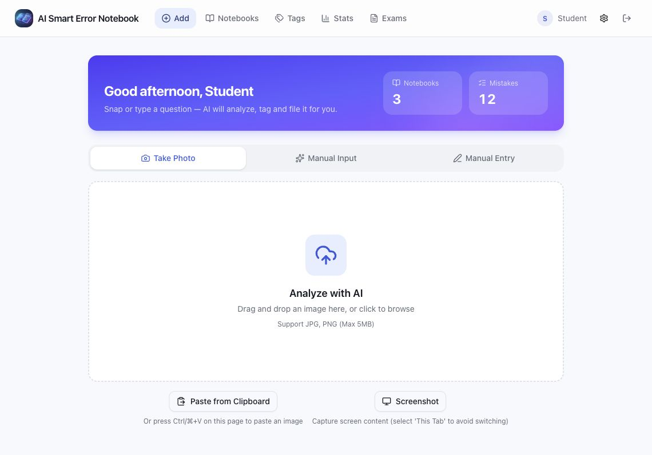Click the Analyze with AI heading
Screen dimensions: 652x455
pyautogui.click(x=326, y=293)
